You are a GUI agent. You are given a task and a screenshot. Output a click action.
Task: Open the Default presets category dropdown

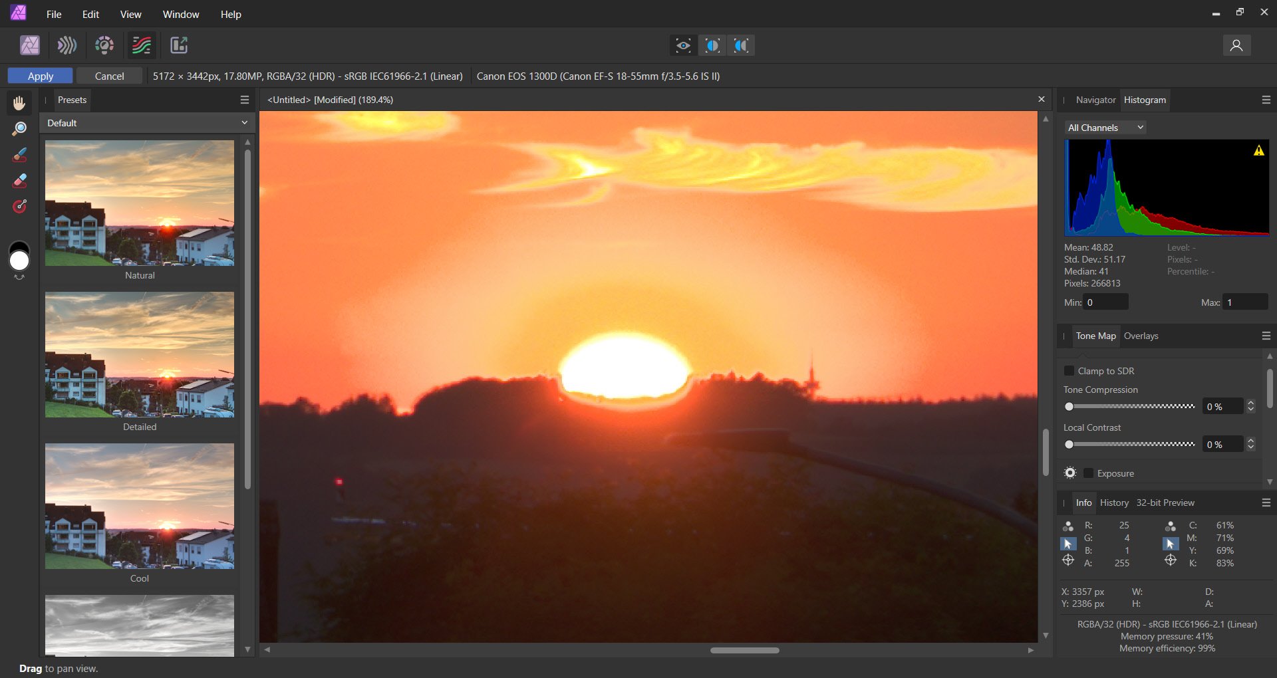click(x=147, y=123)
